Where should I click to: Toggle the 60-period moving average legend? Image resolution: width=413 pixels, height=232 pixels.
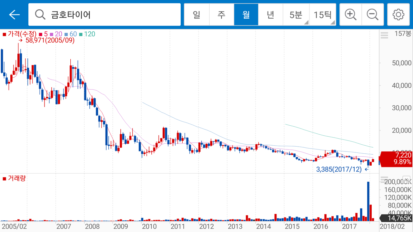(71, 34)
